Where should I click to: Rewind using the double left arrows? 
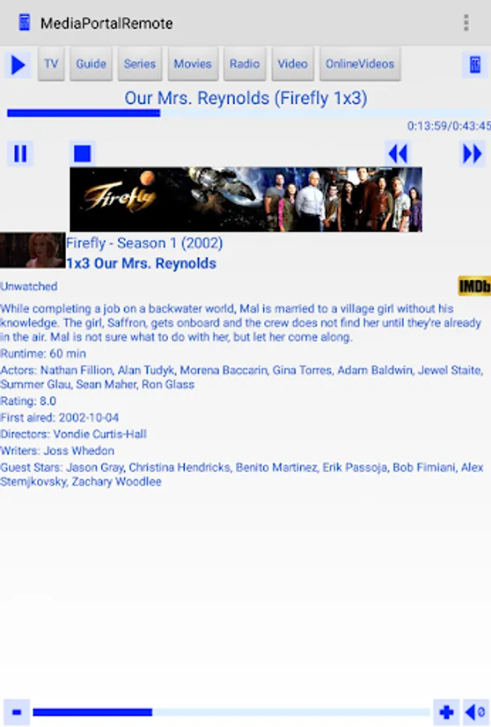pos(398,153)
